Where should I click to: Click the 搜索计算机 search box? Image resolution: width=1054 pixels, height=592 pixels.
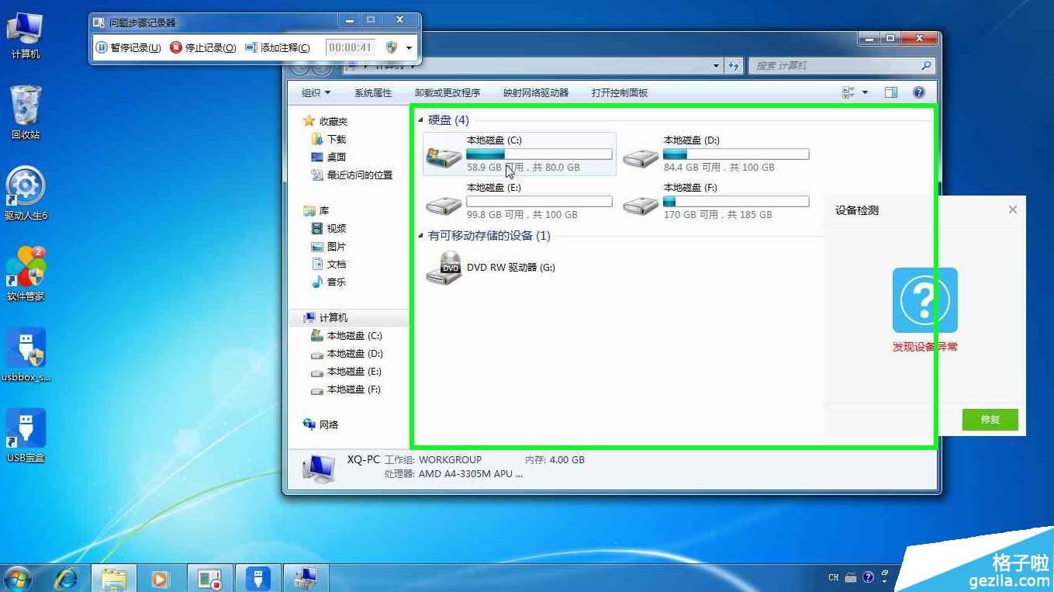coord(841,65)
